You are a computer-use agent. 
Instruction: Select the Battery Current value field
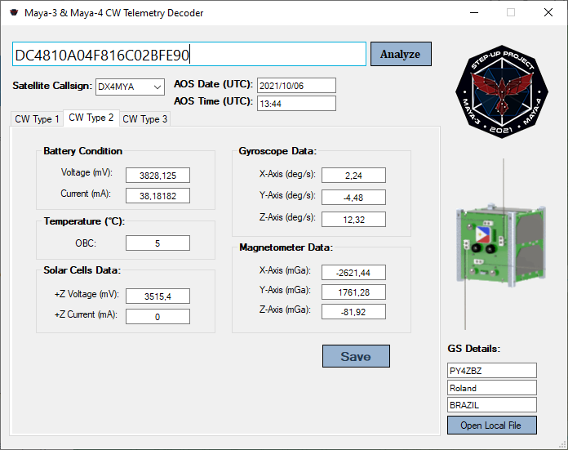pyautogui.click(x=158, y=196)
